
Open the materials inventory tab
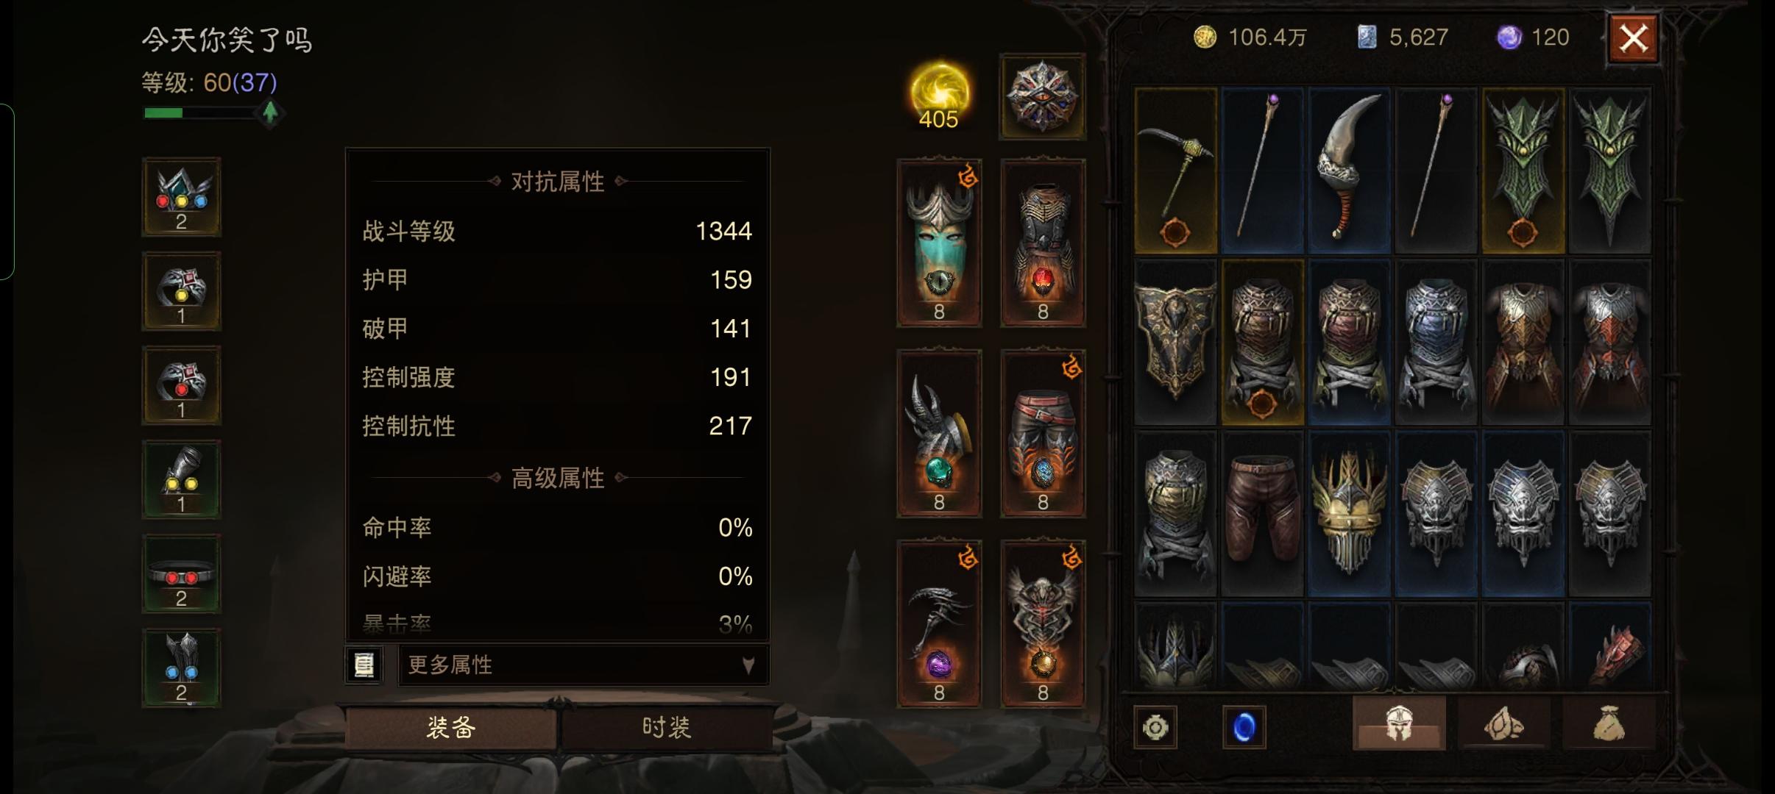coord(1503,723)
